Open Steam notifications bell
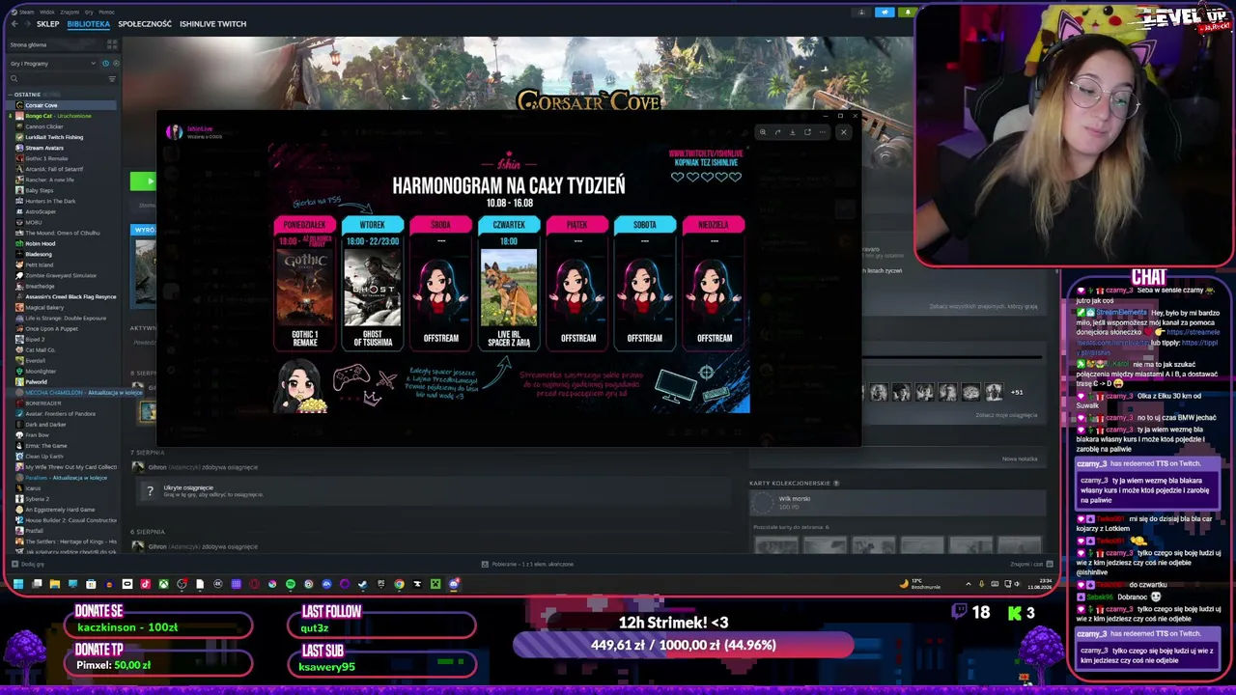 pos(907,13)
